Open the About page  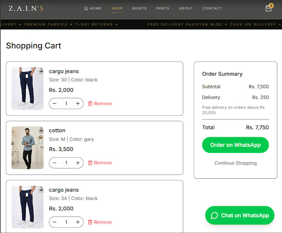point(186,8)
